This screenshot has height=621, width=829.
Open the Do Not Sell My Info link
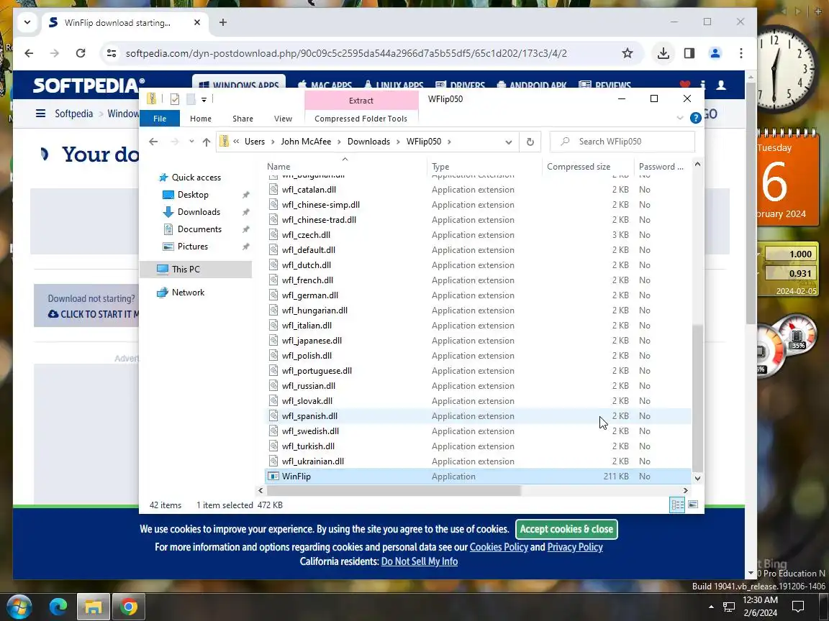pyautogui.click(x=420, y=561)
